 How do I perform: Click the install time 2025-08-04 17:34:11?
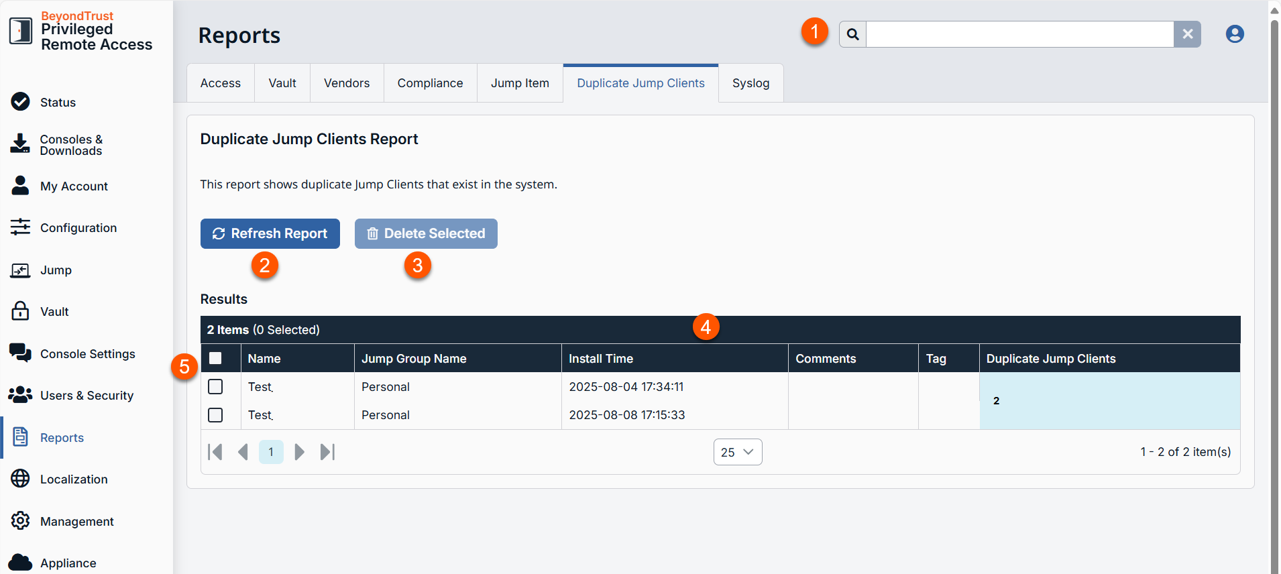626,387
